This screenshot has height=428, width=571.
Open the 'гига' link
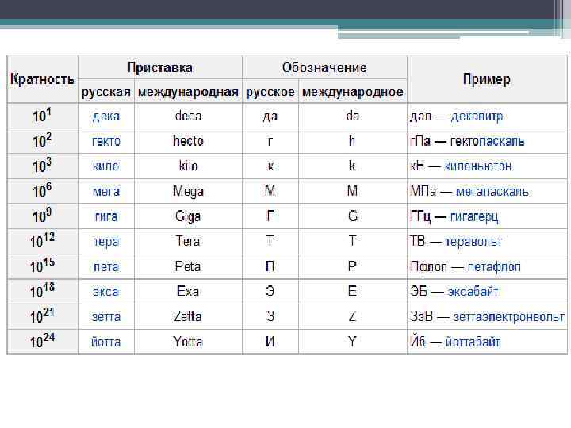(106, 216)
